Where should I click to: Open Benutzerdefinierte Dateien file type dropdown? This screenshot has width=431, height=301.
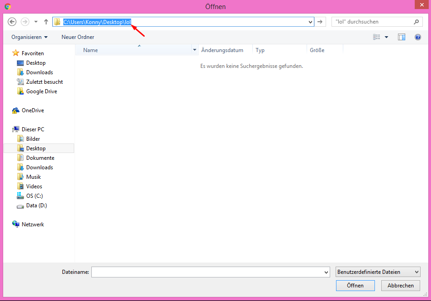378,272
